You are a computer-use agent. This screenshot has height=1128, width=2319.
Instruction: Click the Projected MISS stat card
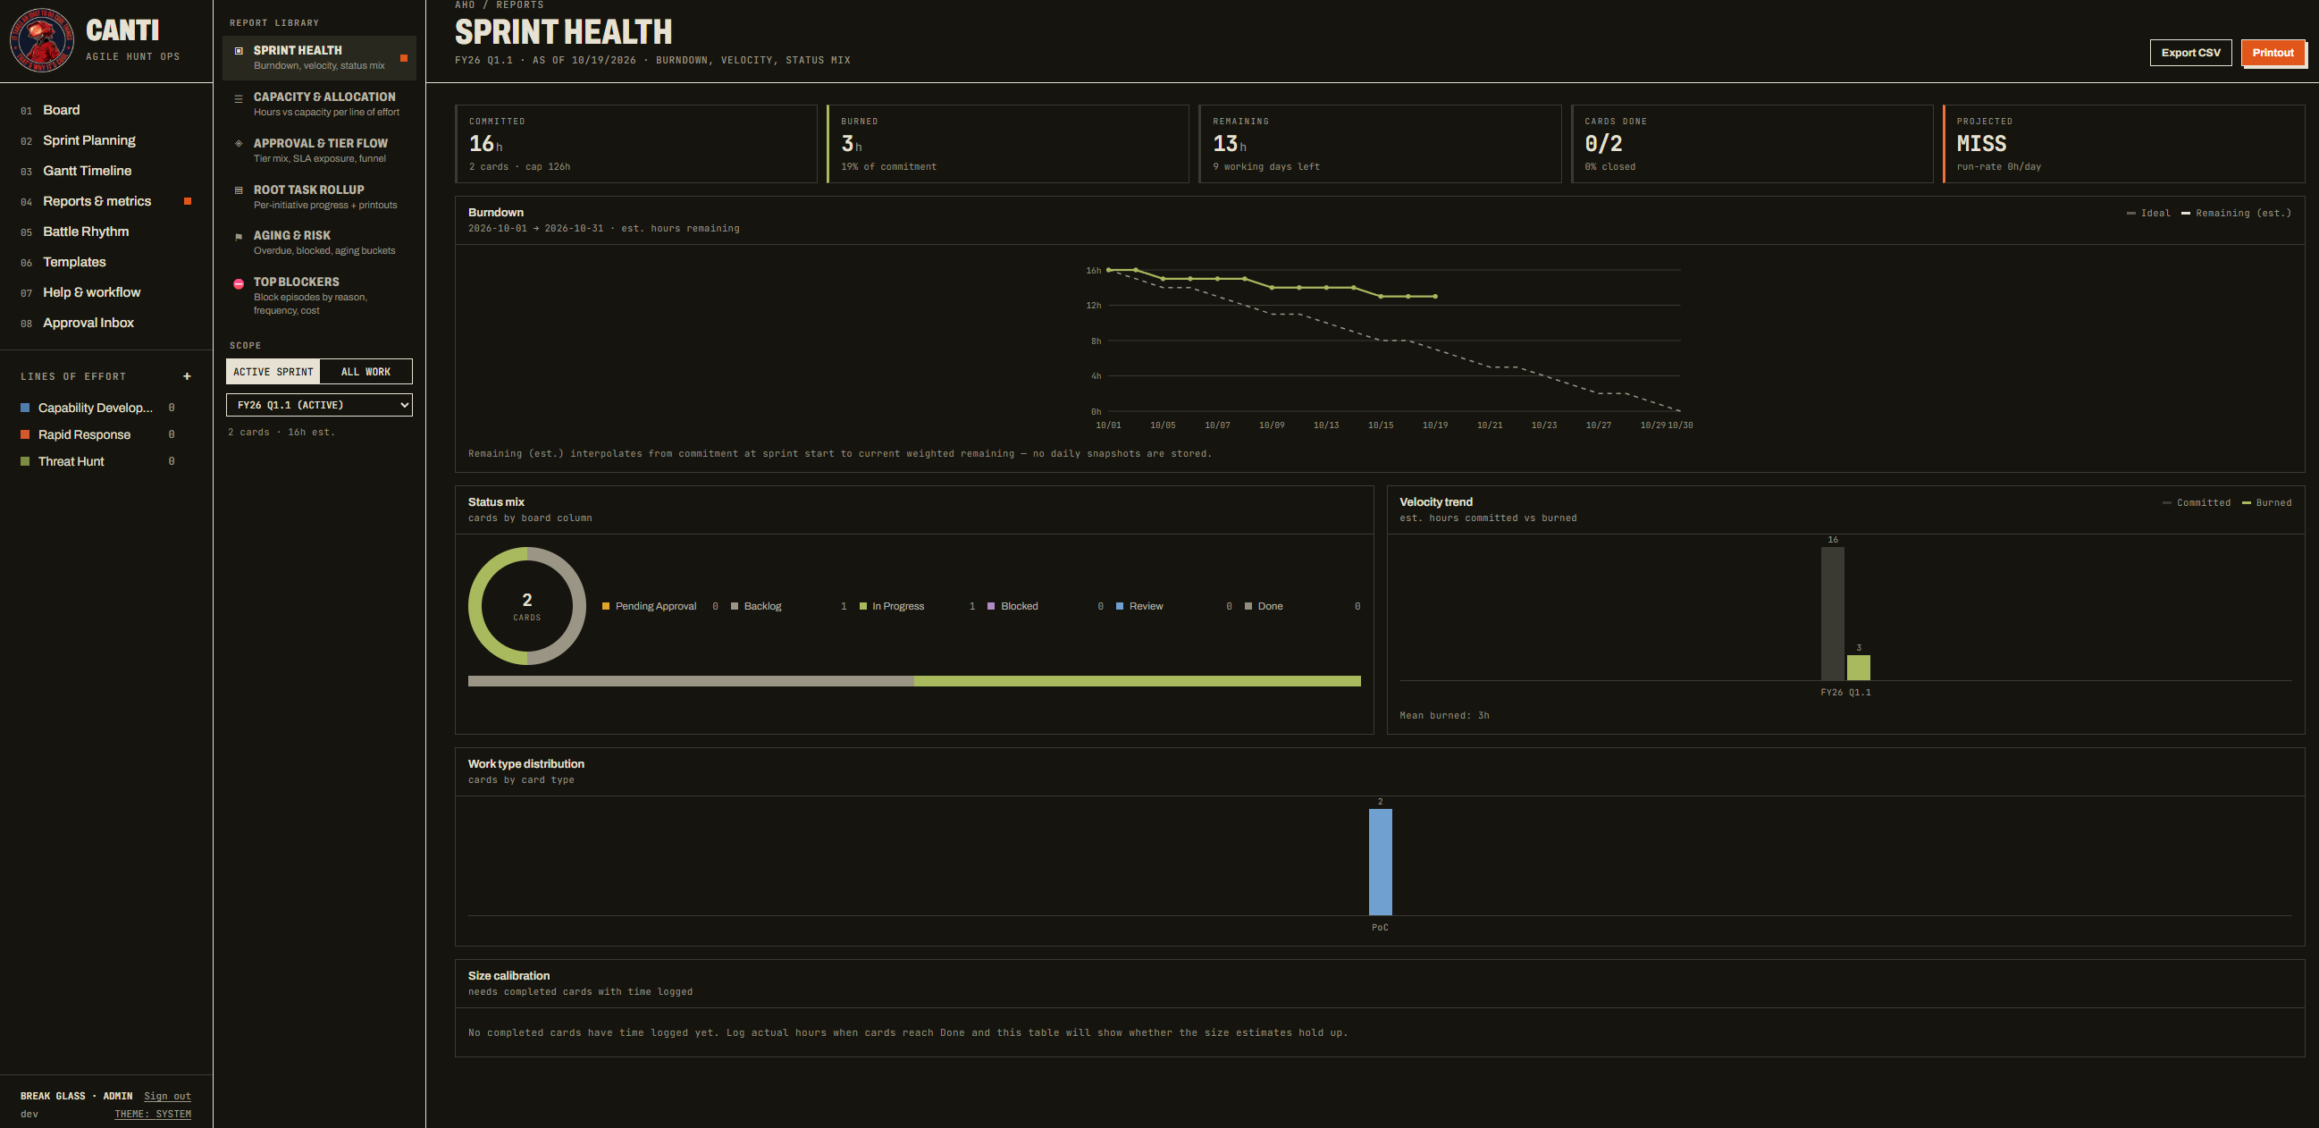click(x=2123, y=144)
